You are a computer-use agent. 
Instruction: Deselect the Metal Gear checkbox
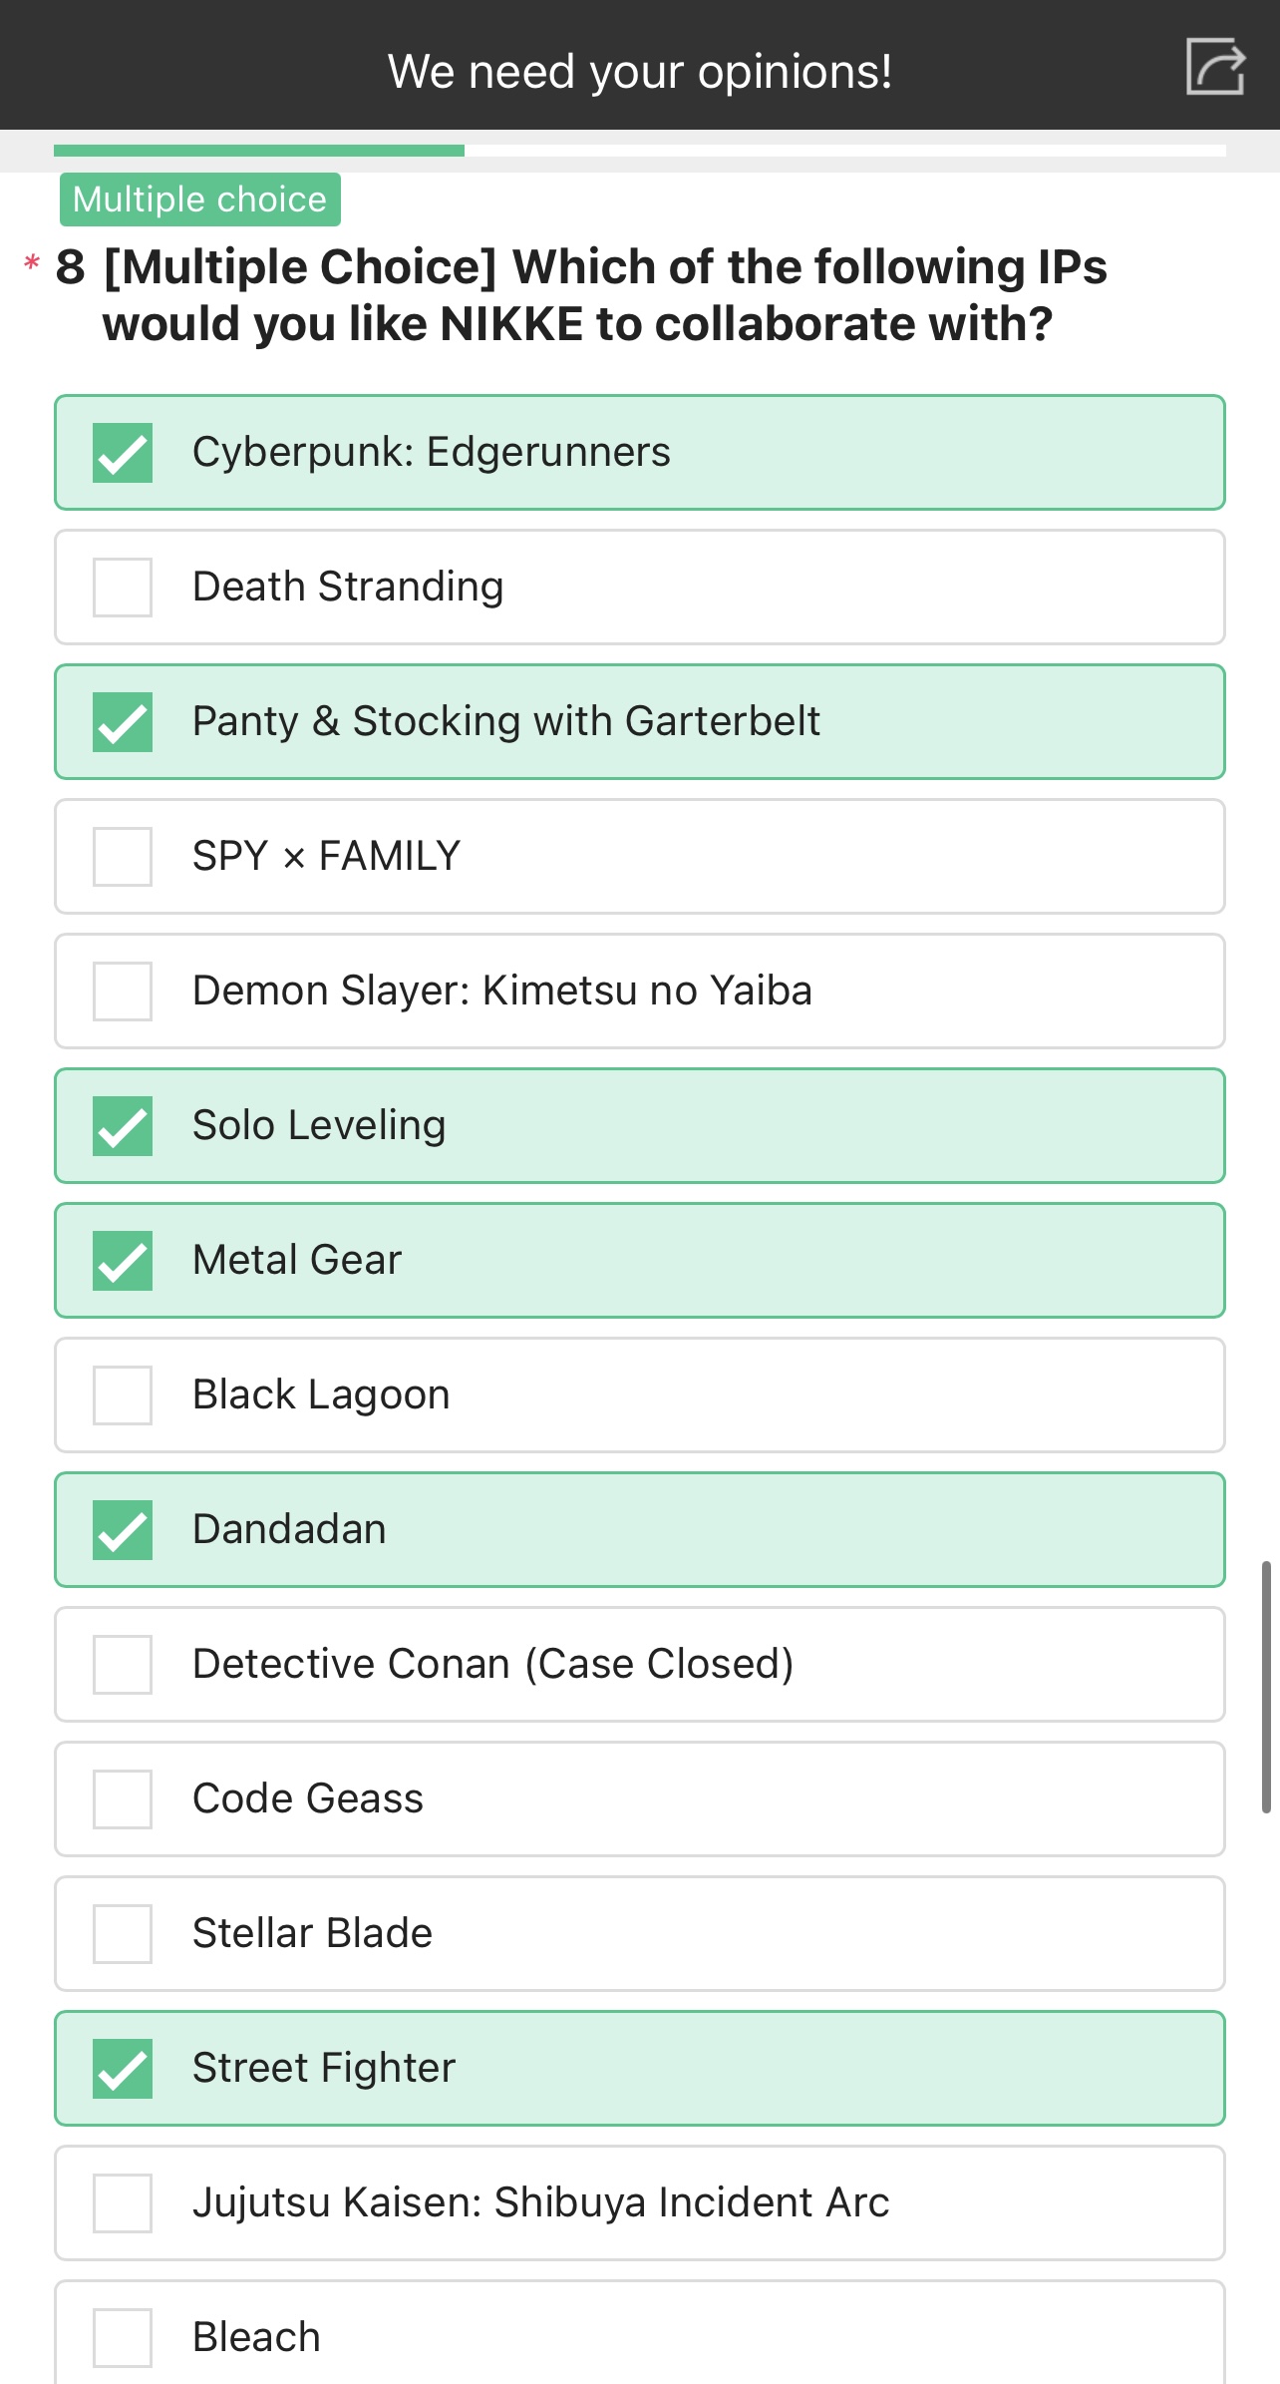pyautogui.click(x=123, y=1261)
